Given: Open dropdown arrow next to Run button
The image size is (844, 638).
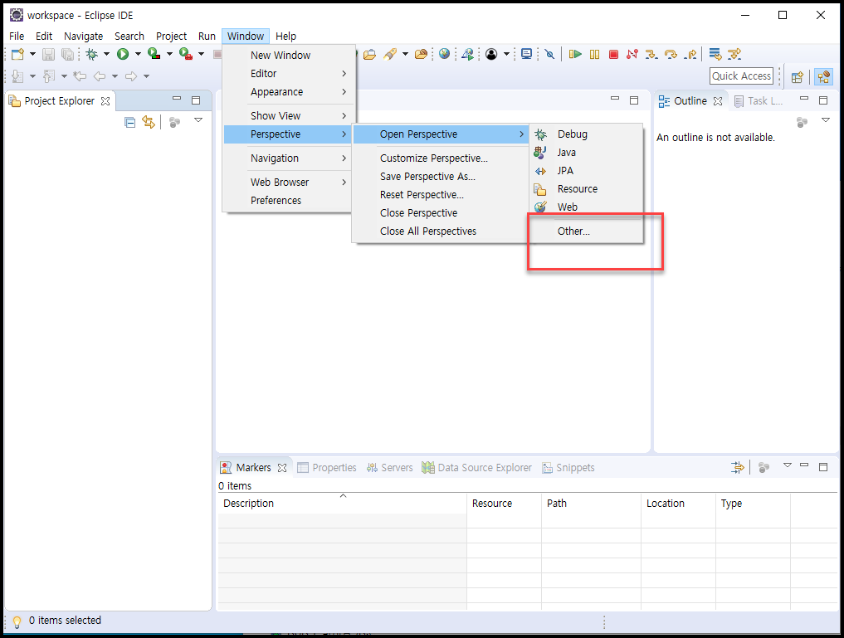Looking at the screenshot, I should pos(138,54).
